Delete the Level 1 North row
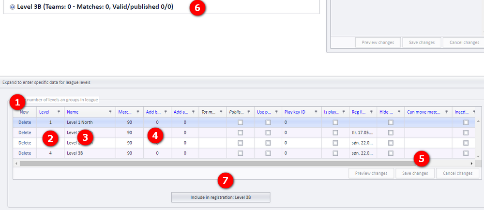Viewport: 484px width, 210px height. click(x=25, y=122)
